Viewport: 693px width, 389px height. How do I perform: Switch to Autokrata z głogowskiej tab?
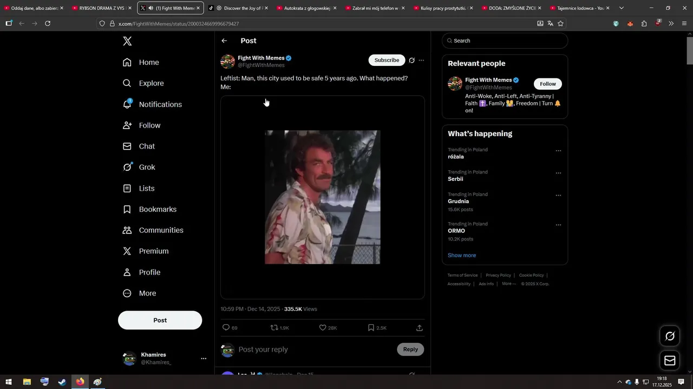(x=306, y=8)
